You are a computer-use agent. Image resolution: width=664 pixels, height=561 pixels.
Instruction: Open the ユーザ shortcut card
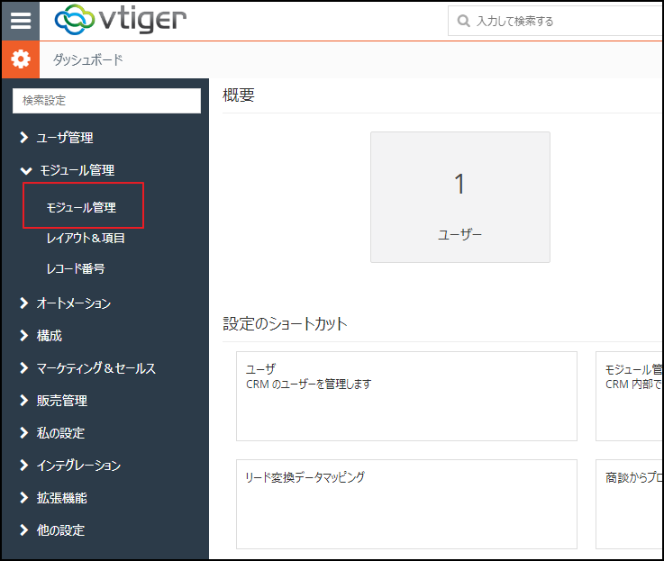coord(406,395)
